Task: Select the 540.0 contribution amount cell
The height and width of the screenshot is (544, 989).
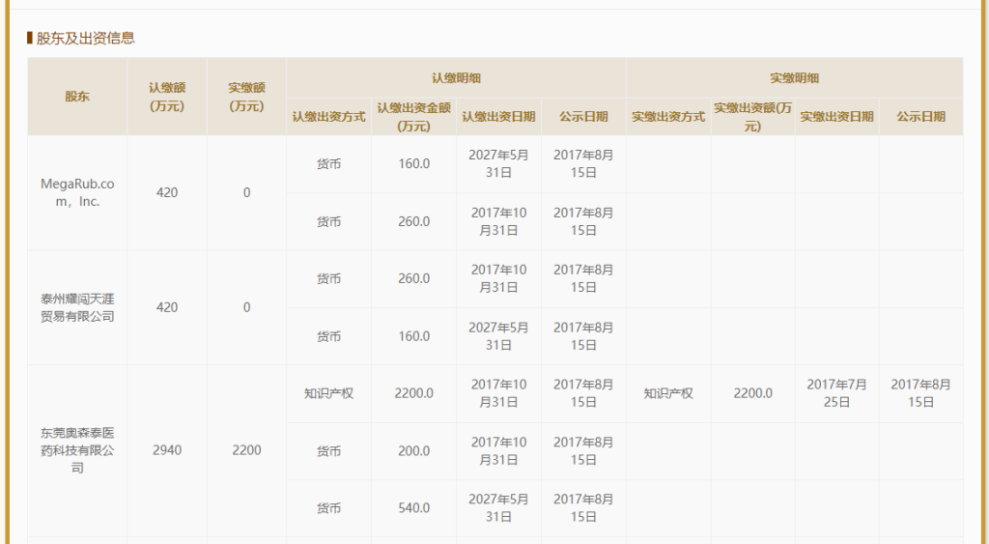Action: click(413, 507)
